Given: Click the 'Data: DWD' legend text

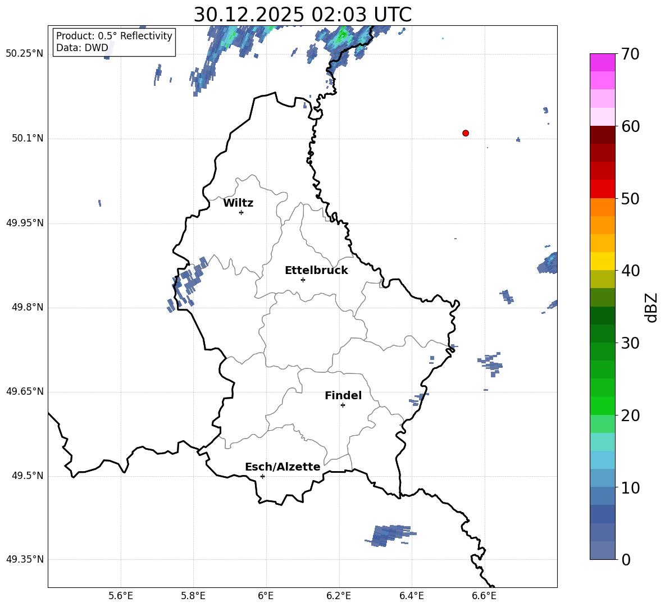Looking at the screenshot, I should click(82, 48).
